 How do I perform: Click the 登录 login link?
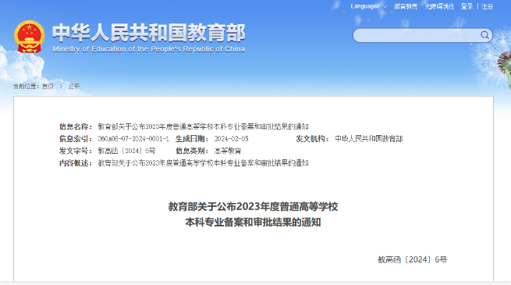(x=467, y=6)
